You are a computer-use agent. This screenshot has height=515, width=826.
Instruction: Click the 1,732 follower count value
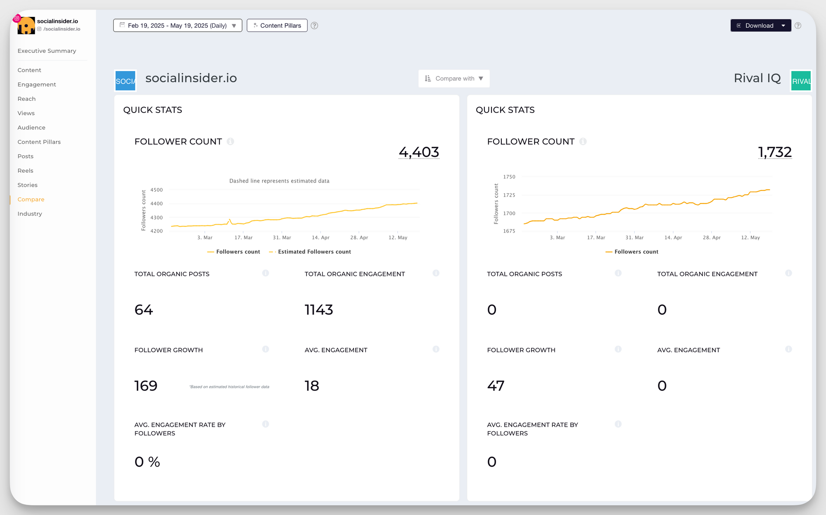point(775,152)
